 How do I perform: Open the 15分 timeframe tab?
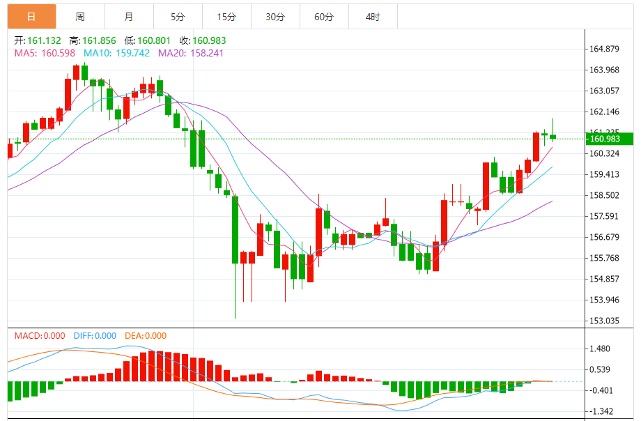226,17
